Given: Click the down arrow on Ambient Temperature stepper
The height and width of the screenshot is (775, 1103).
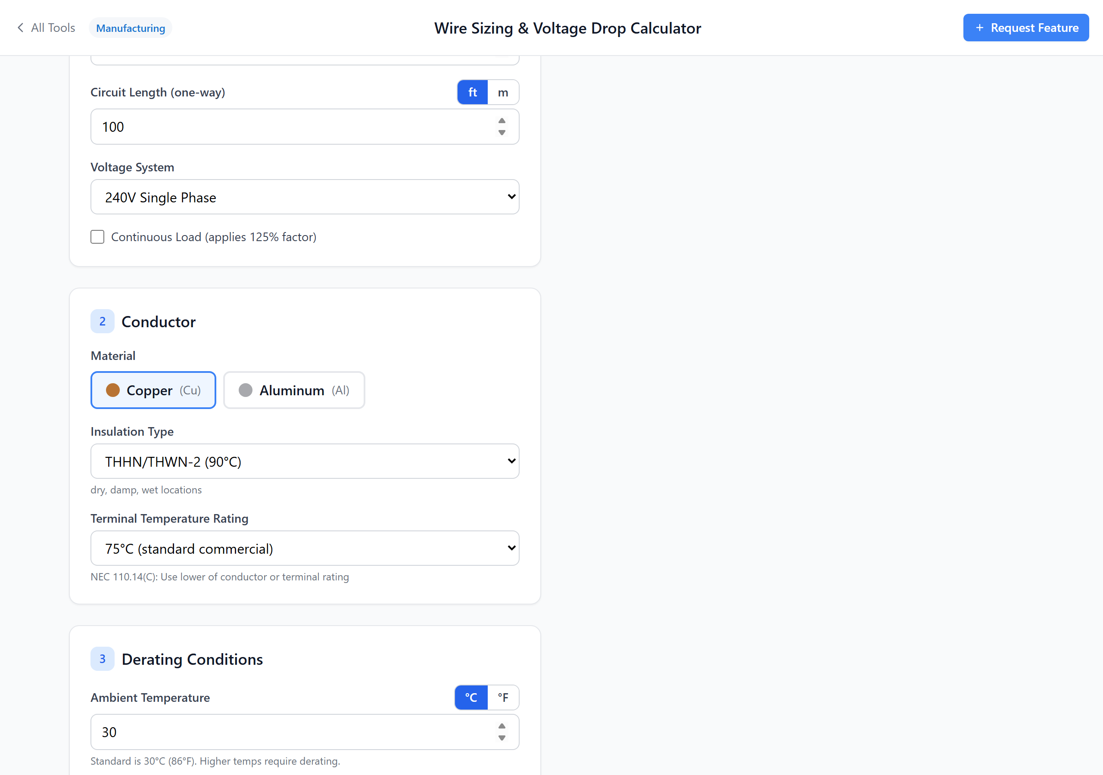Looking at the screenshot, I should coord(502,738).
